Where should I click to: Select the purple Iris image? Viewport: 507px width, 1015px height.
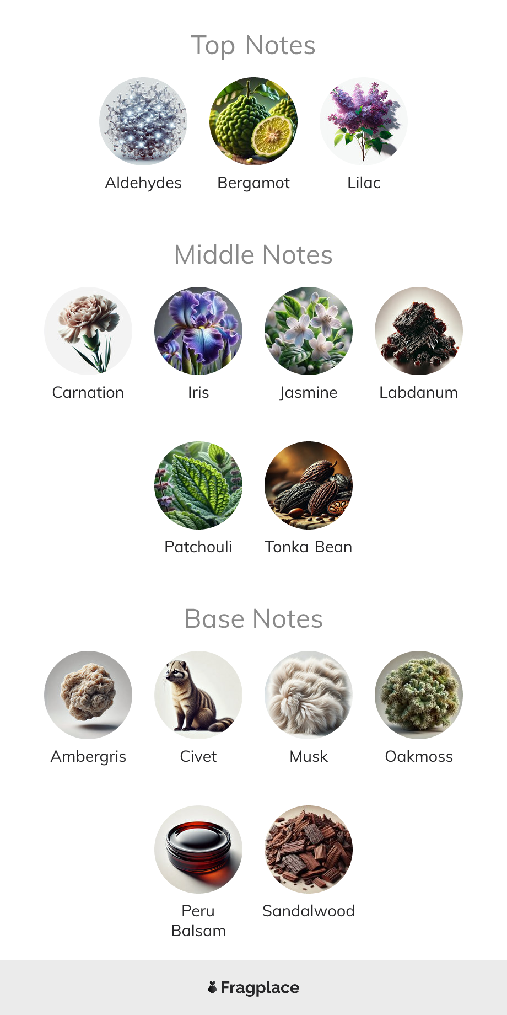pyautogui.click(x=198, y=331)
